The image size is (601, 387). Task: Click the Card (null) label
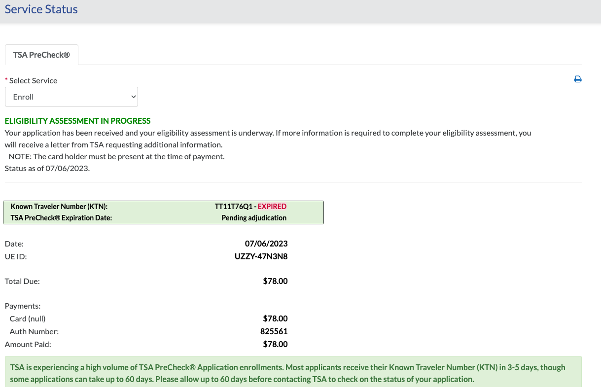pos(28,319)
